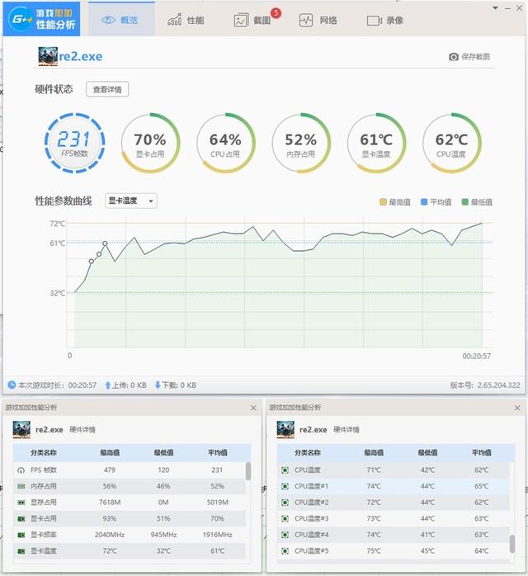Open the 录像 recording tab
Screen dimensions: 528x576
(384, 20)
